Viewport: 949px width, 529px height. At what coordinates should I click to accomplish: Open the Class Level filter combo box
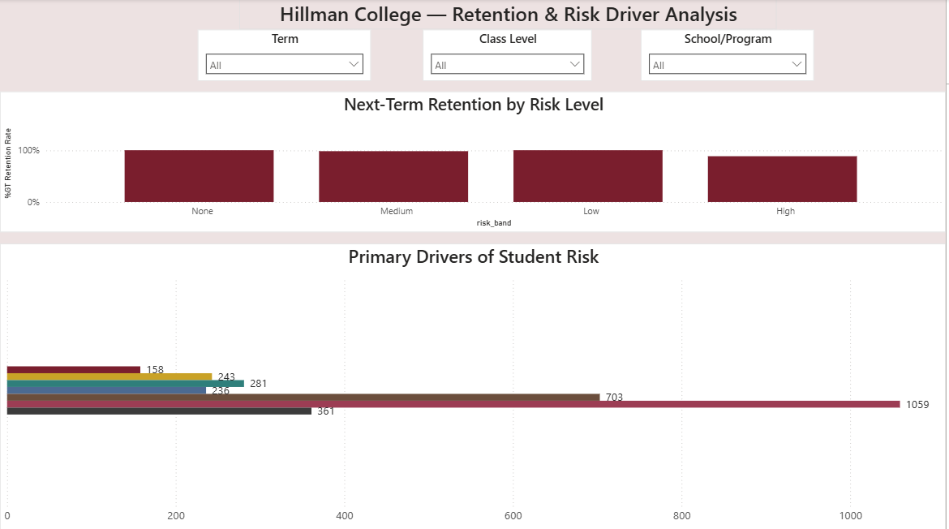503,63
